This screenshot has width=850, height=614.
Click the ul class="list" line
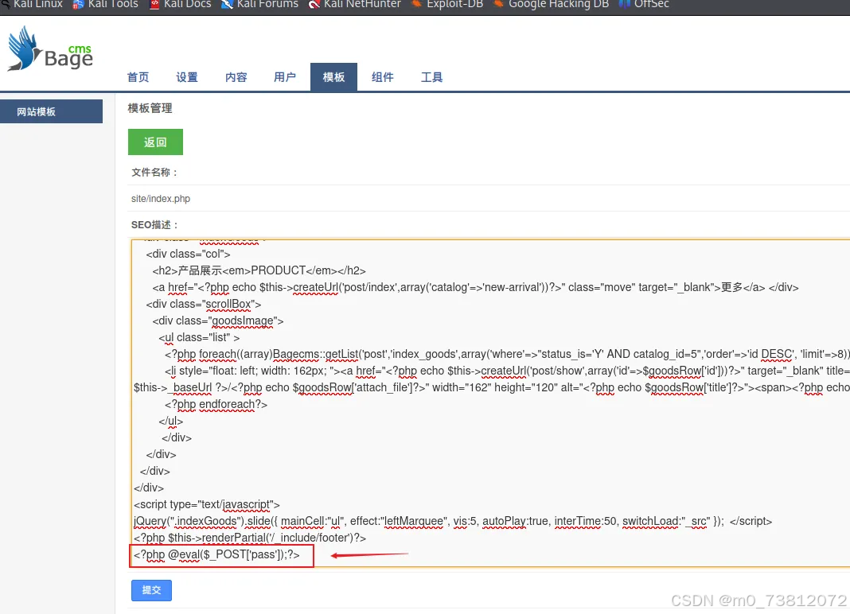click(199, 337)
